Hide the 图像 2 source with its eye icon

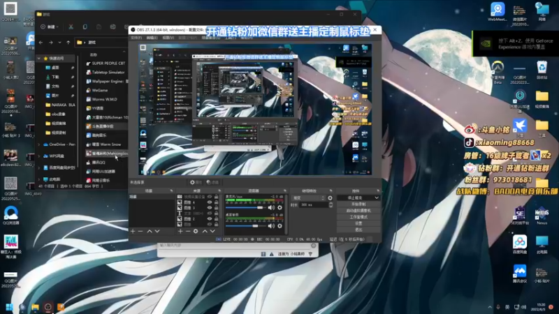210,219
